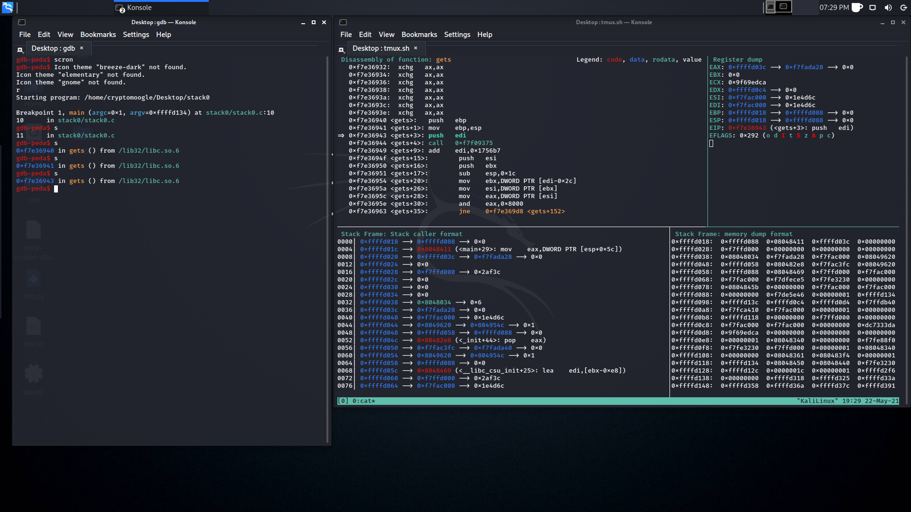Click 'rodata' in the Legend
Screen dimensions: 911x512
pos(663,60)
